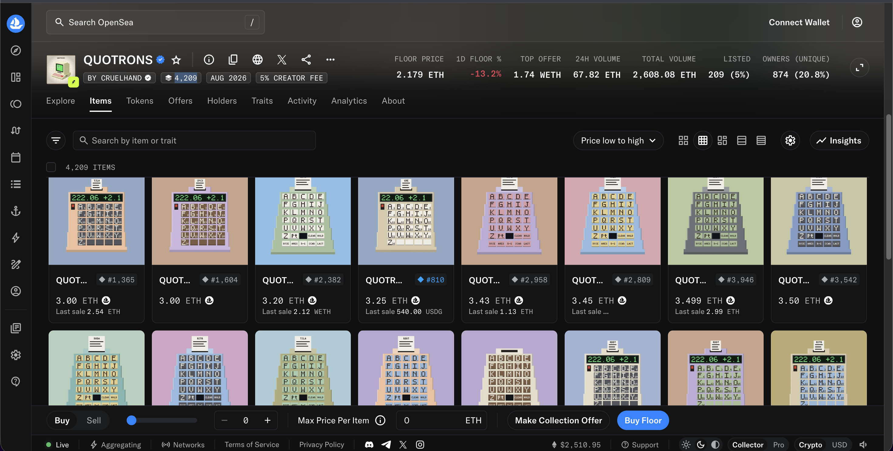Viewport: 893px width, 451px height.
Task: Tick the select all items checkbox
Action: click(51, 167)
